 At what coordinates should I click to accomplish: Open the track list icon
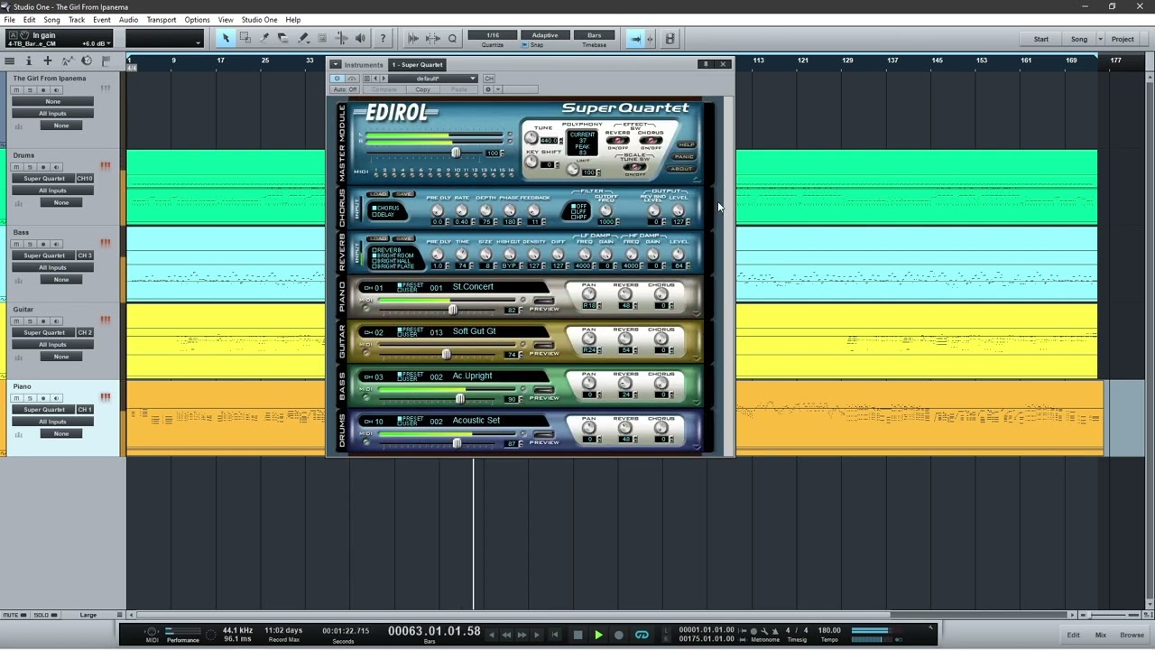(x=9, y=60)
